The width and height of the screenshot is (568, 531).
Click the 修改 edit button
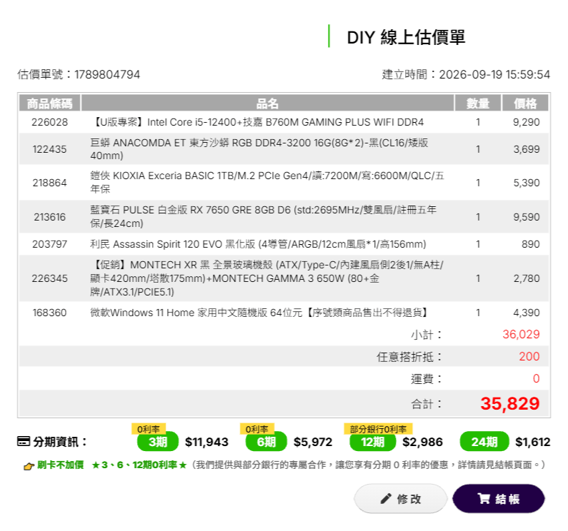click(x=401, y=498)
